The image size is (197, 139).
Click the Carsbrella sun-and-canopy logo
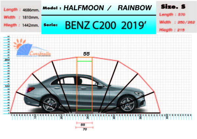coord(32,48)
